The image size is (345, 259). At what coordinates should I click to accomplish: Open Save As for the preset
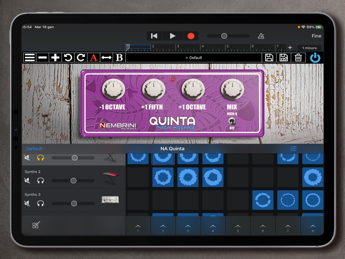283,58
